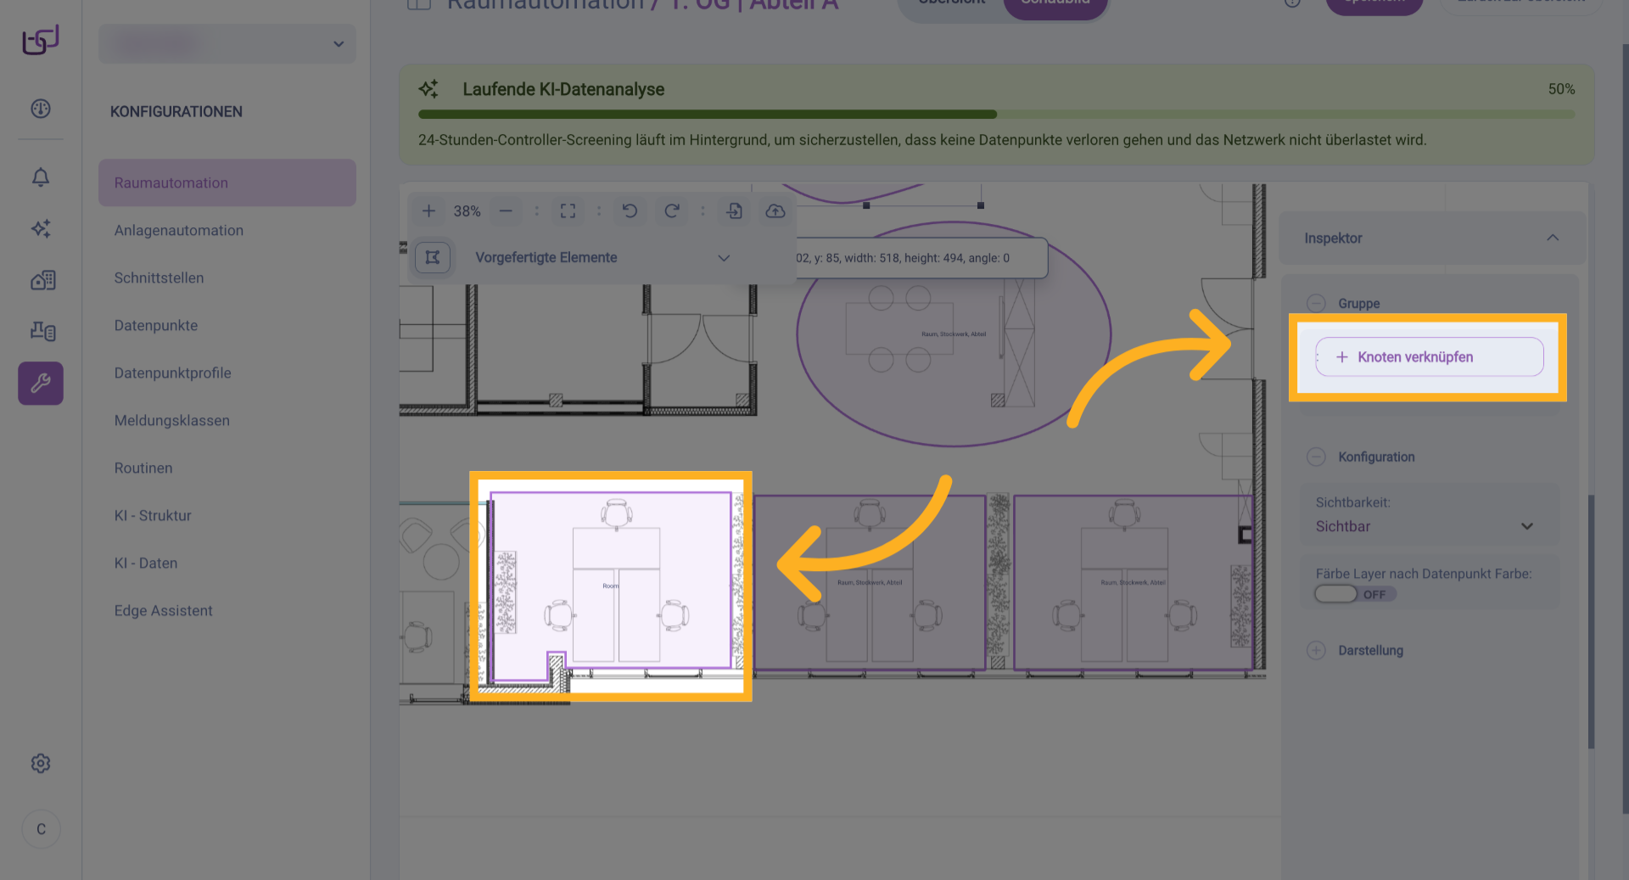1629x880 pixels.
Task: Click the fit to screen icon
Action: pyautogui.click(x=568, y=211)
